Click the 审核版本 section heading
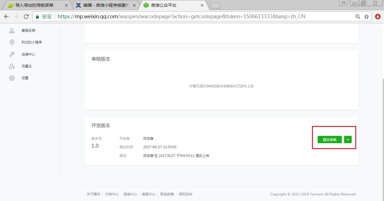384x201 pixels. pos(101,59)
